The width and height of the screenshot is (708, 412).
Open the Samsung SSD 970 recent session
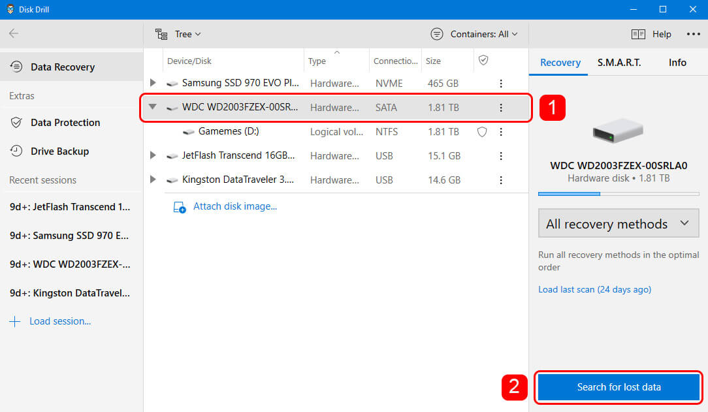tap(69, 236)
